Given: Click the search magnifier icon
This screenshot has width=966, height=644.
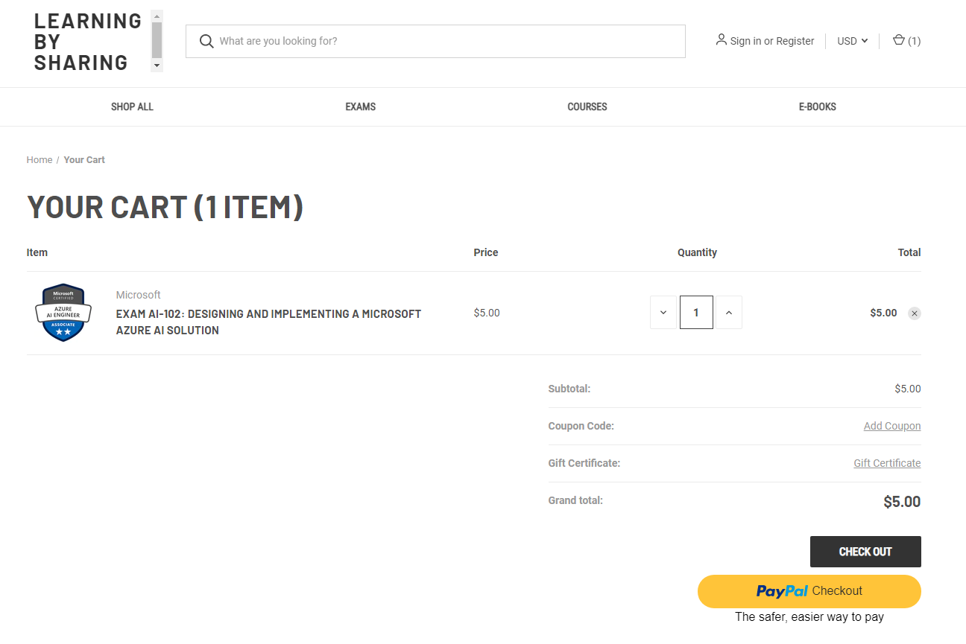Looking at the screenshot, I should (206, 41).
